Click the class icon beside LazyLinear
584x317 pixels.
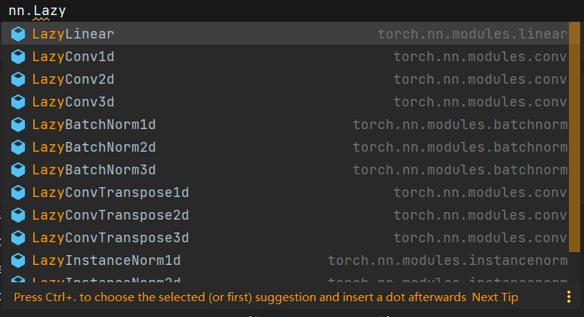(x=18, y=34)
